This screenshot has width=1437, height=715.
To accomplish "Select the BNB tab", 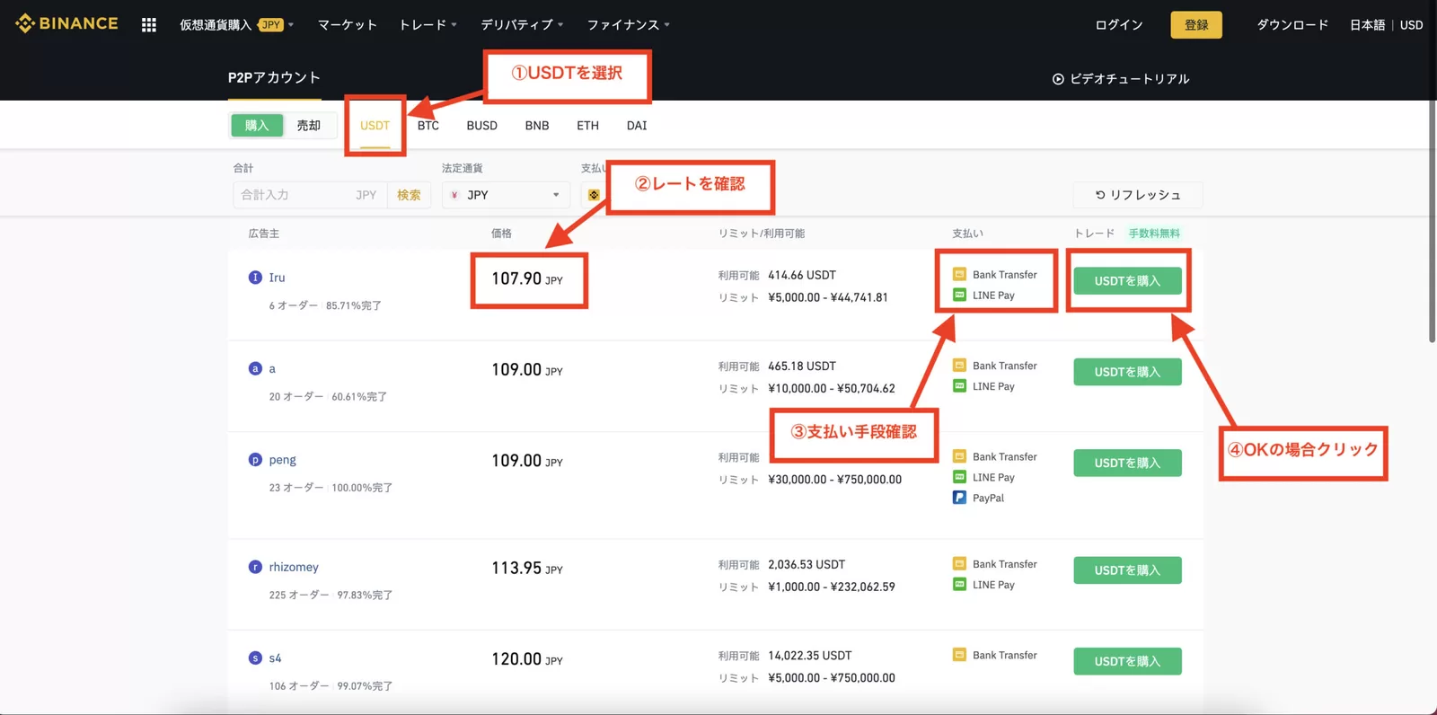I will tap(537, 126).
